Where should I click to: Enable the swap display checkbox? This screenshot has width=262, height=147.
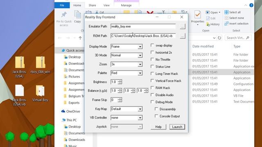point(152,45)
